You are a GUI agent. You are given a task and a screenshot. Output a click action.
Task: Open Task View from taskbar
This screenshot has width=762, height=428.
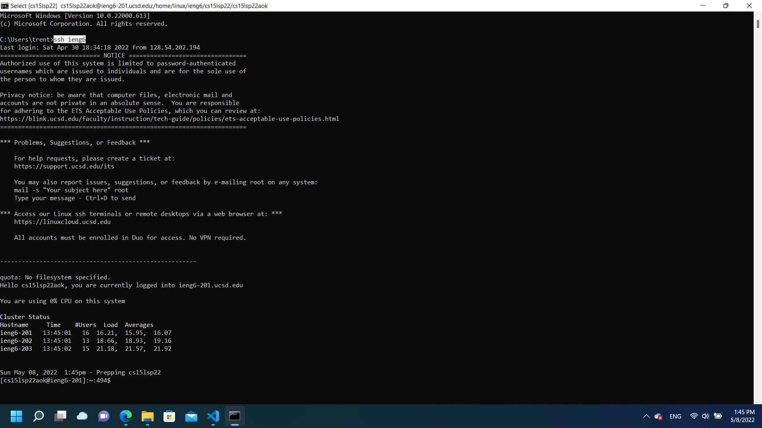(x=60, y=416)
